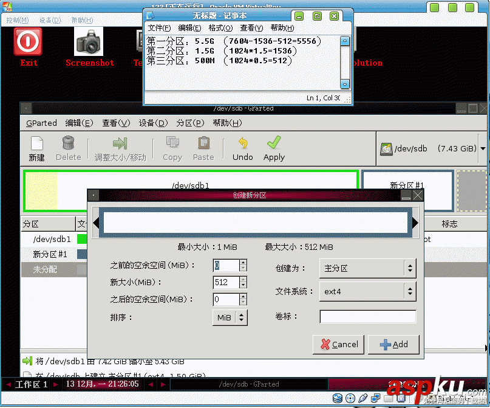This screenshot has height=408, width=490.
Task: Click the Exit power icon
Action: click(x=28, y=41)
